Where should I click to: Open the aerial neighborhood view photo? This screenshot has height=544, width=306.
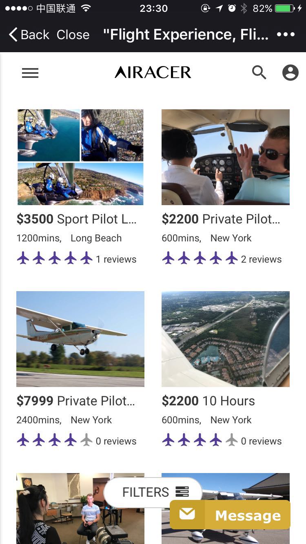click(225, 338)
